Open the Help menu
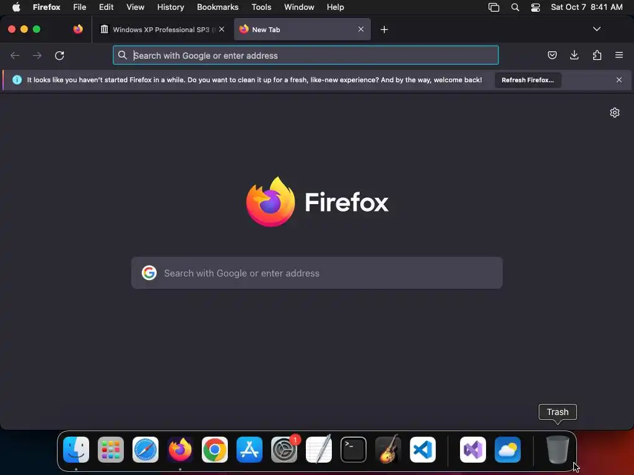 (335, 7)
